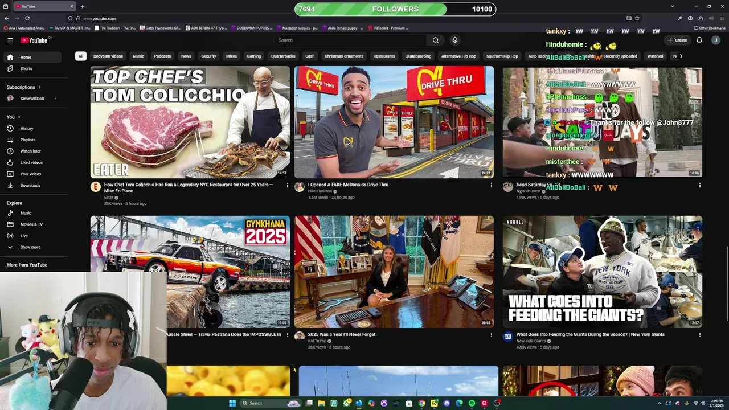Open the YouTube hamburger guide menu
The width and height of the screenshot is (729, 410).
coord(10,40)
